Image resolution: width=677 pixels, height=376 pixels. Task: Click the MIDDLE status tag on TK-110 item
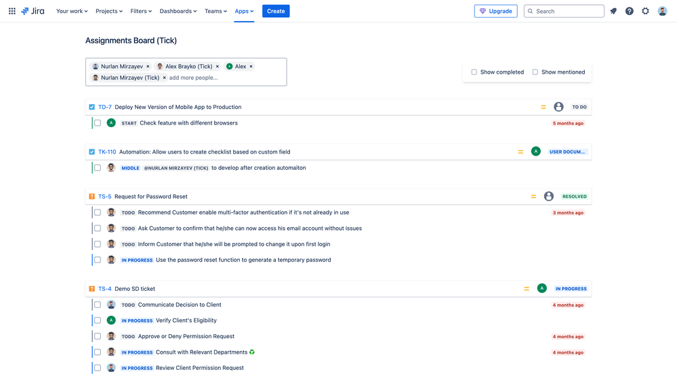click(x=130, y=168)
